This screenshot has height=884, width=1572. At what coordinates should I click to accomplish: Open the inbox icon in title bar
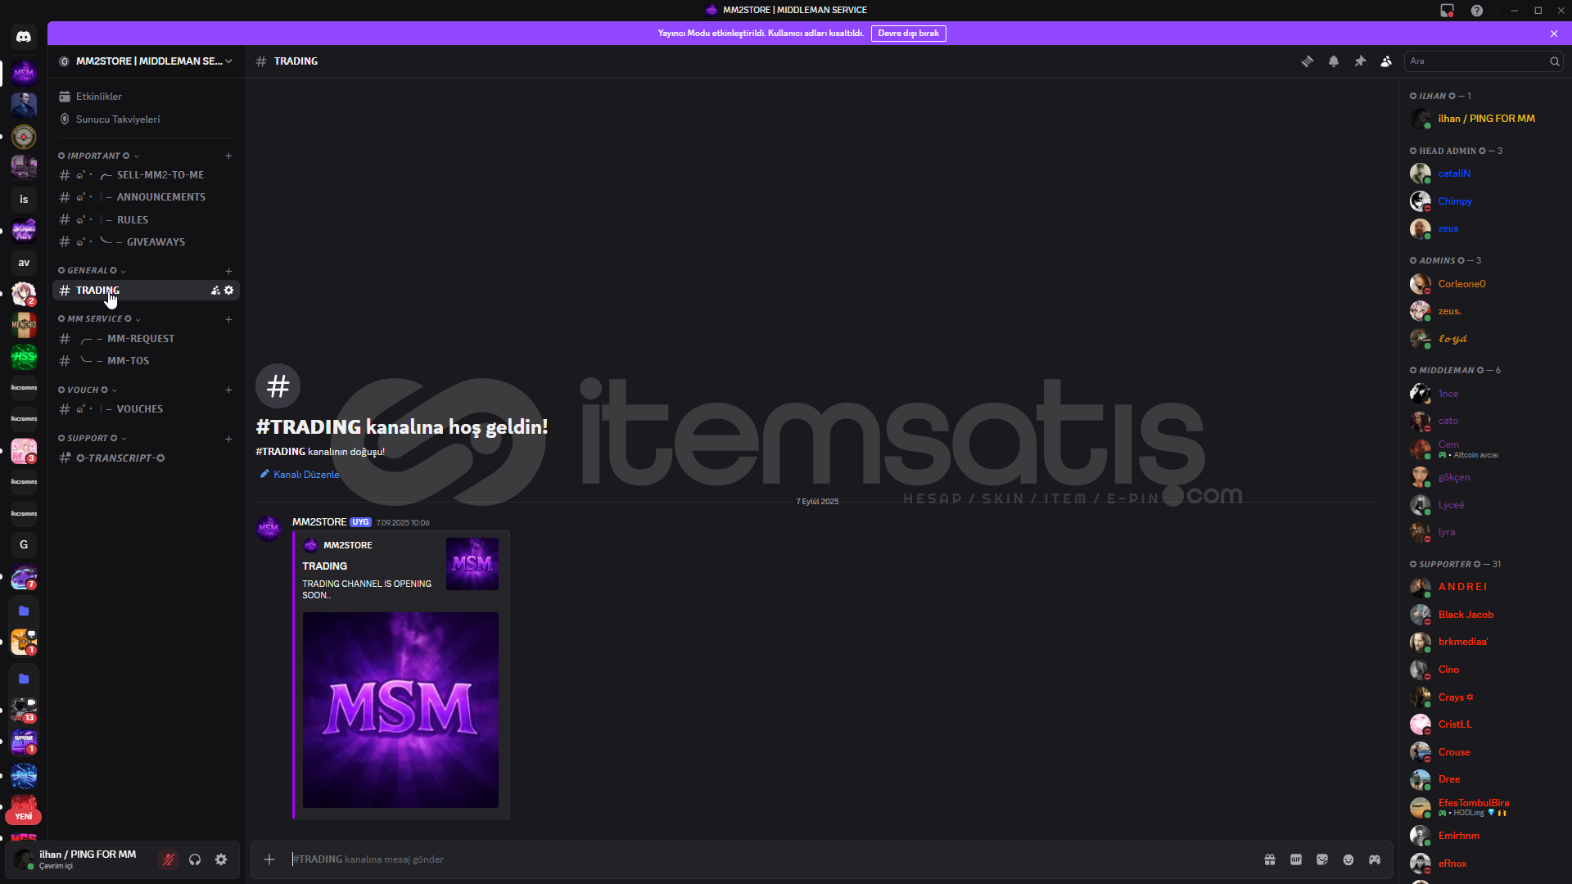(x=1448, y=11)
